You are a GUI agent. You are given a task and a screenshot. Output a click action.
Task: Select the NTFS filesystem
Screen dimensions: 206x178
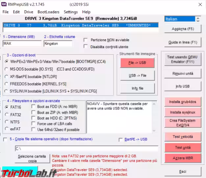point(7,122)
